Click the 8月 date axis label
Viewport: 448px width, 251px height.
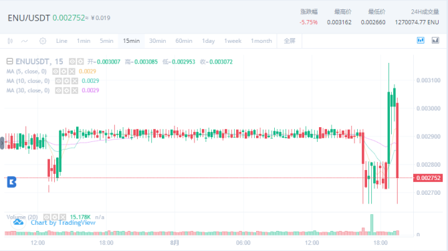point(175,243)
